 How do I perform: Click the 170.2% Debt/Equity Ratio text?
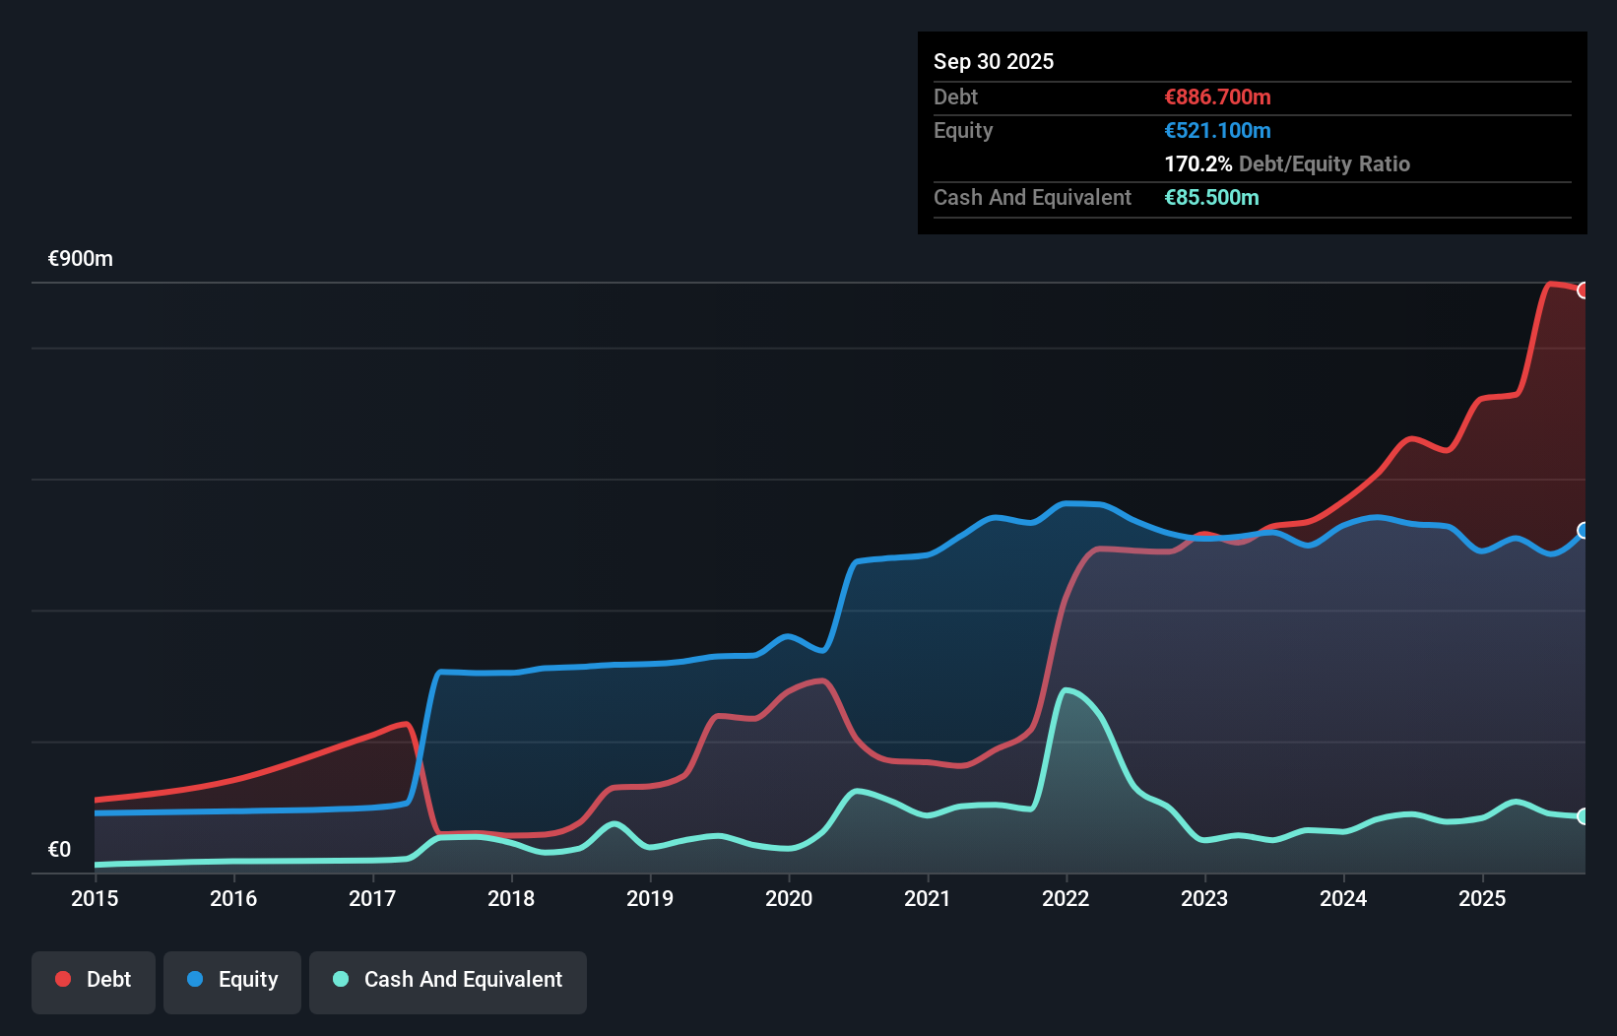coord(1287,163)
